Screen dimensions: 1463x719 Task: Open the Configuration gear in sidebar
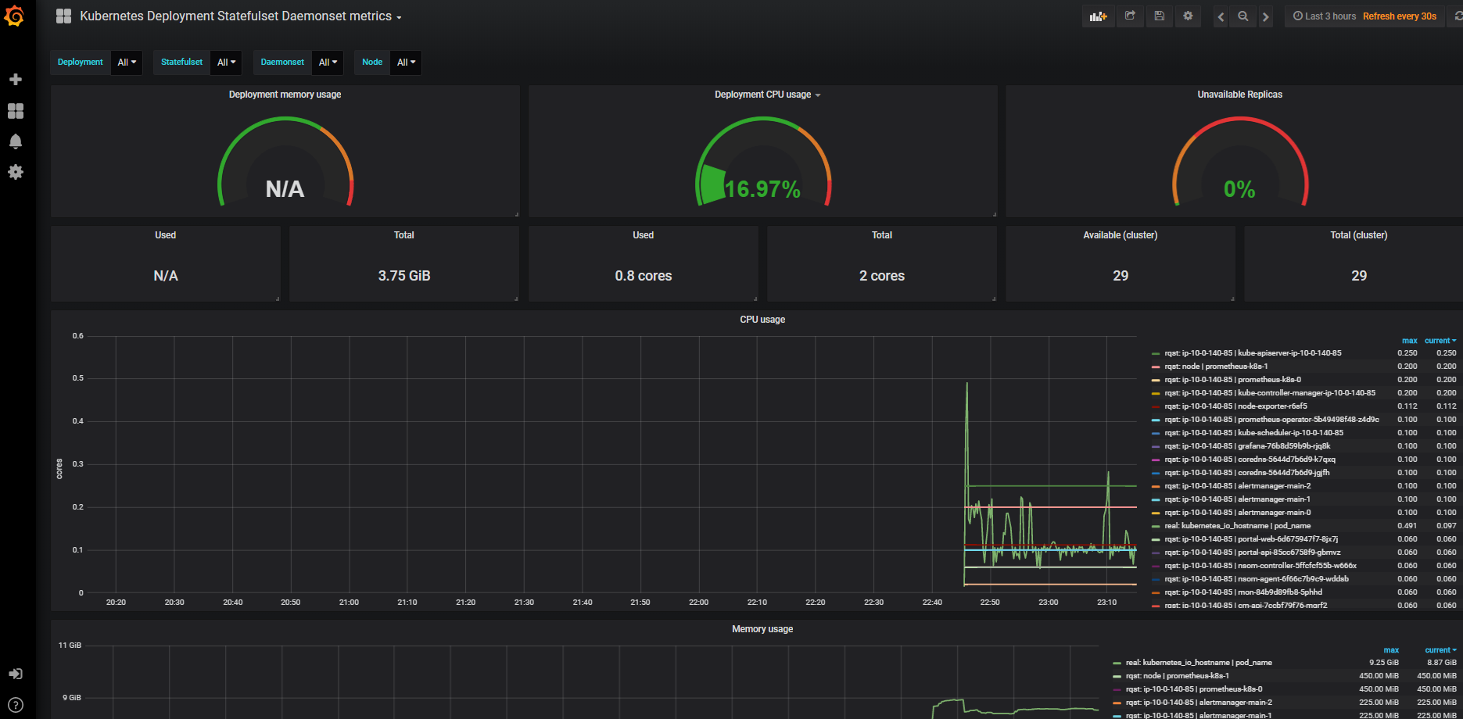coord(15,172)
